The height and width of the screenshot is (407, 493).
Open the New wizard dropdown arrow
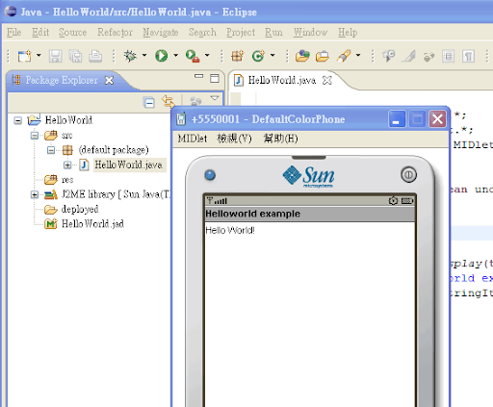click(x=39, y=56)
